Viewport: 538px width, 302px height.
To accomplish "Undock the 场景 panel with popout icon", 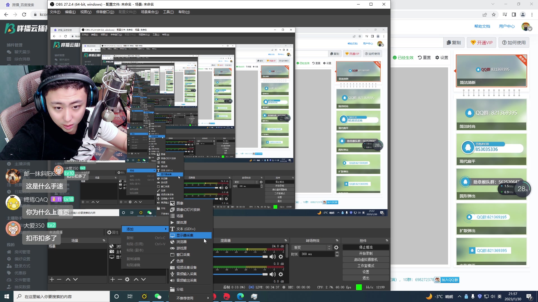I will pos(104,240).
